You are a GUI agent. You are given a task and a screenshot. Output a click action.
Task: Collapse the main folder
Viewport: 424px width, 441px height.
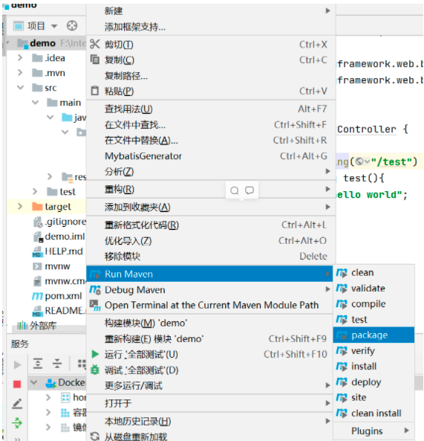[35, 103]
